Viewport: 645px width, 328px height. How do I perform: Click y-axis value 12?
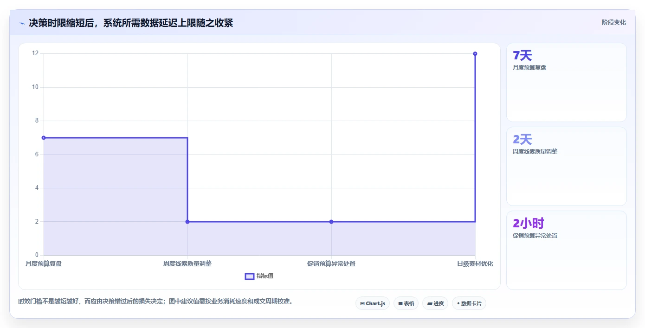35,53
